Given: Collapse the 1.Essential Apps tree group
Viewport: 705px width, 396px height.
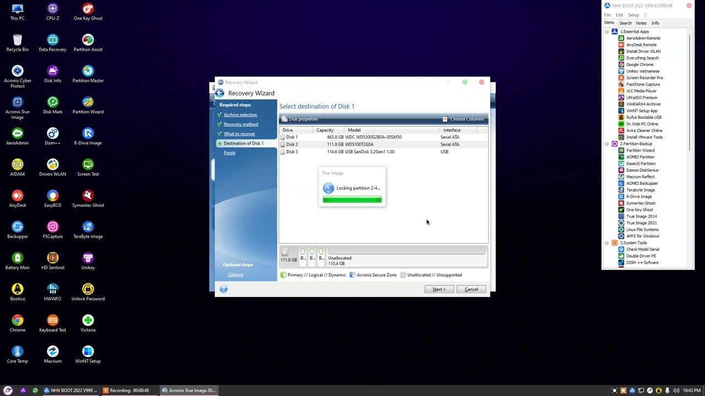Looking at the screenshot, I should (x=607, y=31).
